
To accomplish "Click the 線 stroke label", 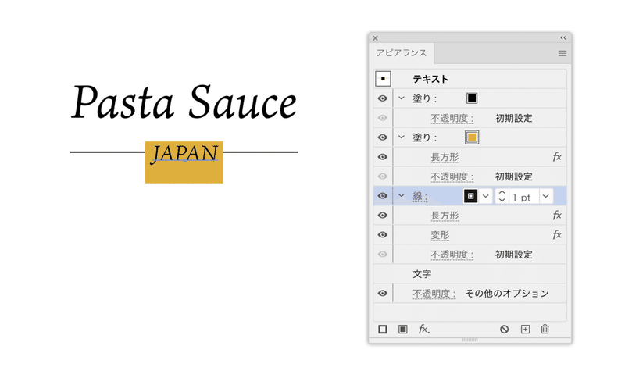I will [x=420, y=197].
